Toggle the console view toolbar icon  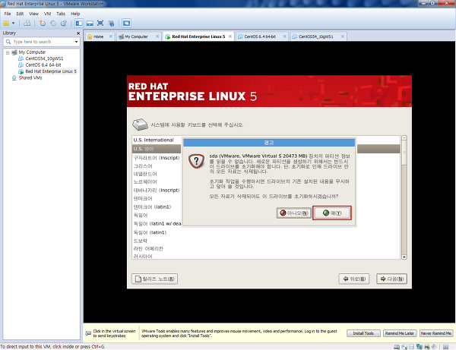126,23
